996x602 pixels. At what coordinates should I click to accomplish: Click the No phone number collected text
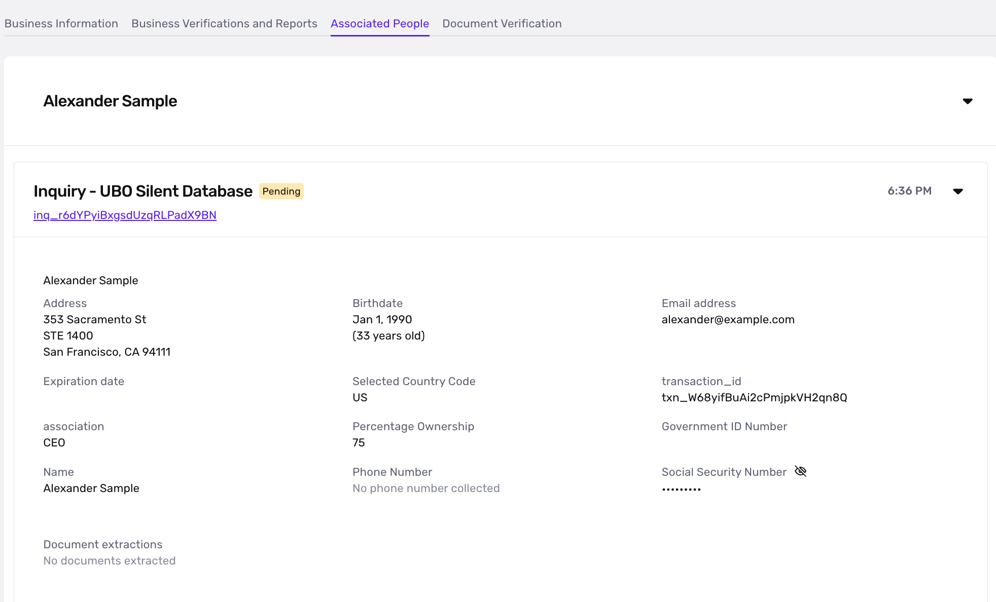426,488
